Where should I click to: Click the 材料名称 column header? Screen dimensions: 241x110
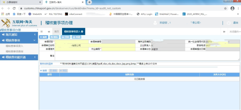click(130, 75)
